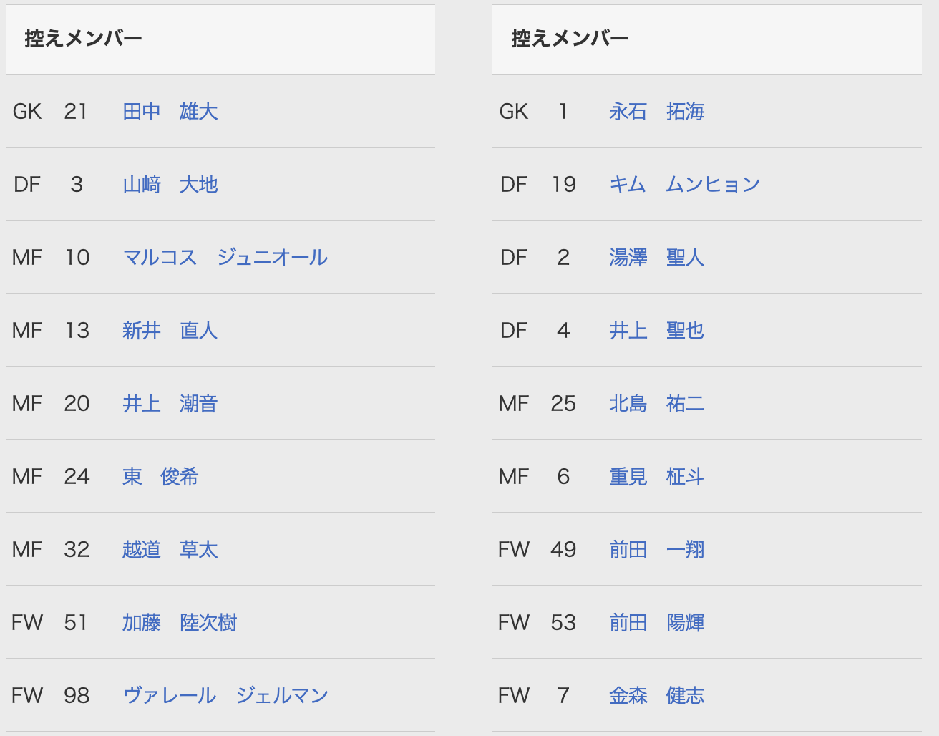Image resolution: width=939 pixels, height=736 pixels.
Task: Select defender 湯澤 聖人
Action: (657, 258)
